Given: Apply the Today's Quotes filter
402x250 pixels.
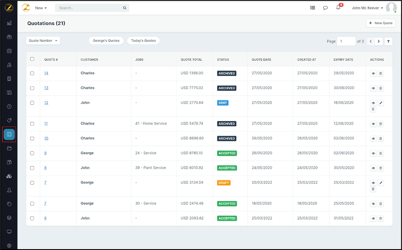Looking at the screenshot, I should pos(143,41).
